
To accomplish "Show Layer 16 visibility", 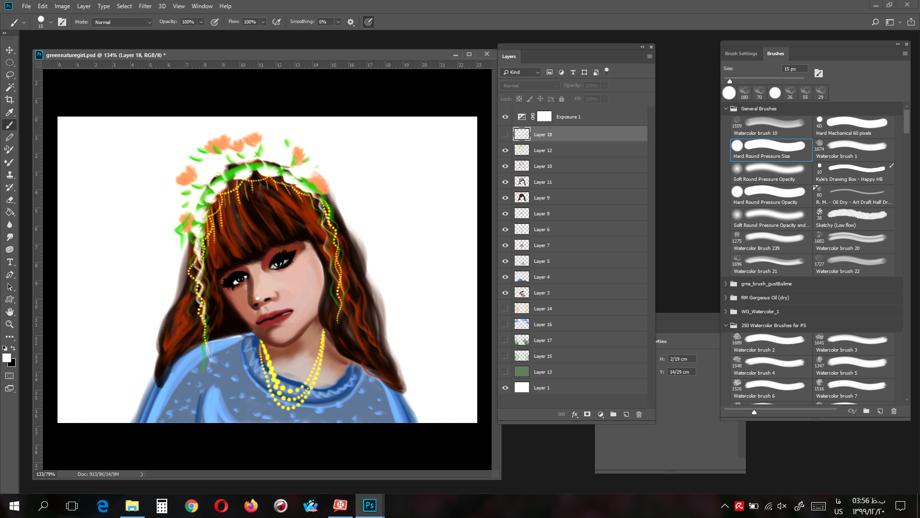I will pos(505,325).
